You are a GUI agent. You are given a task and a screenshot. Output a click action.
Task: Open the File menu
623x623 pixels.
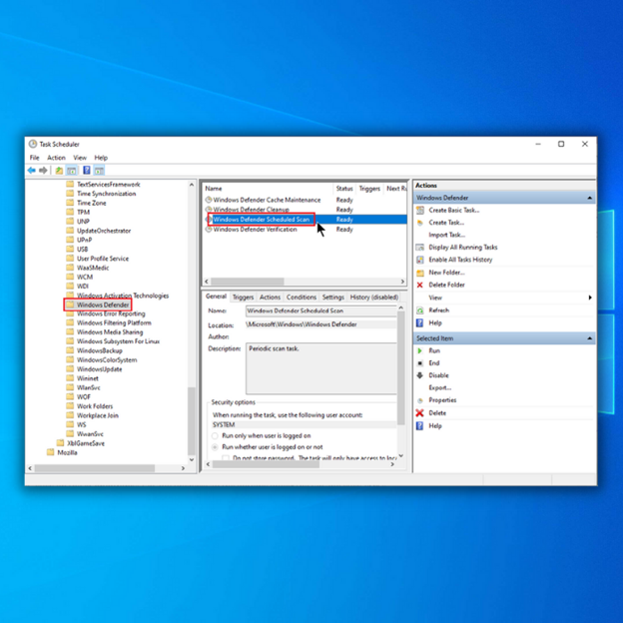click(35, 158)
